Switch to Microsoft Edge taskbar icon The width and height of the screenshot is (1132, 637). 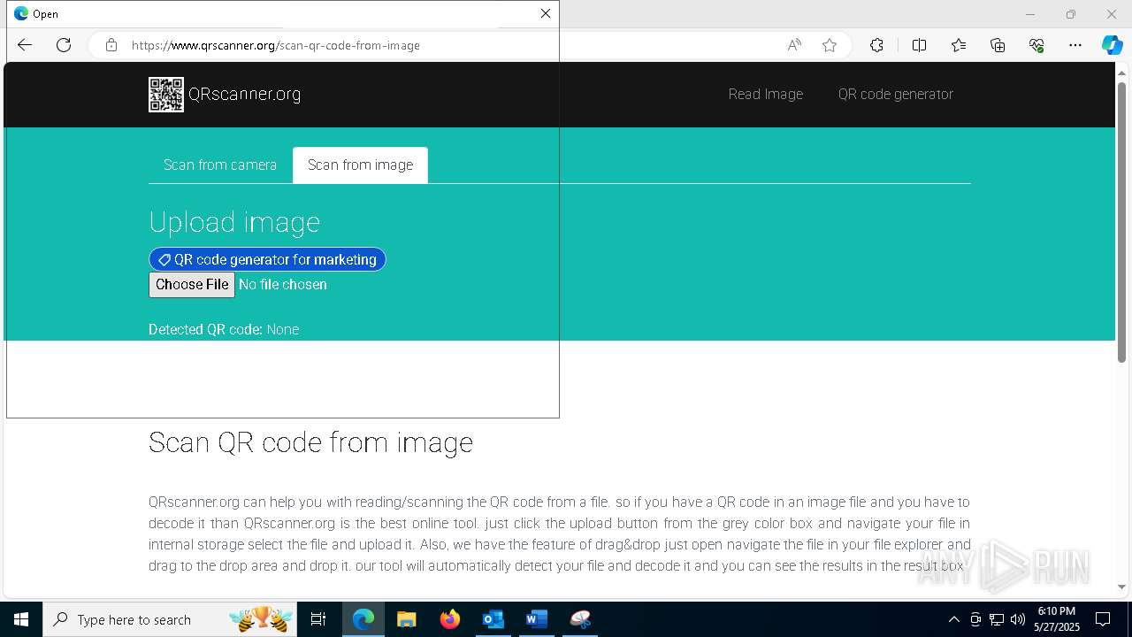coord(363,619)
